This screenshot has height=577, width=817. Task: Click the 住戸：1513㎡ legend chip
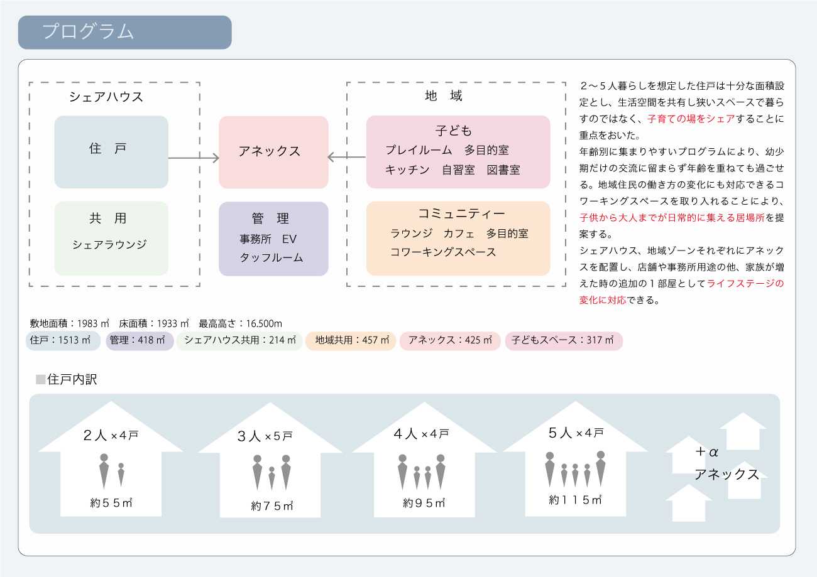tap(63, 341)
